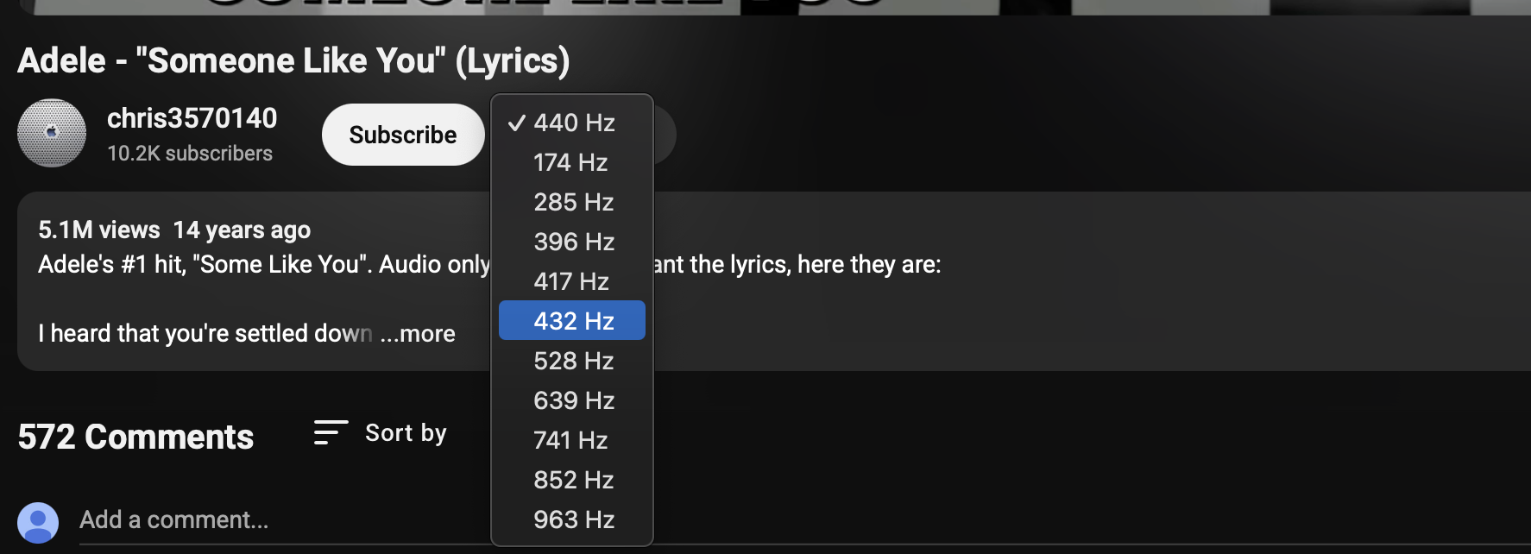Screen dimensions: 1531x554
Task: Choose the 528 Hz frequency
Action: (x=573, y=361)
